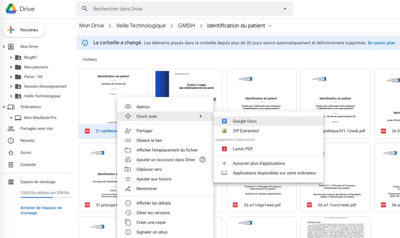Expand the Veille Technologique folder
The height and width of the screenshot is (238, 400).
coord(11,96)
